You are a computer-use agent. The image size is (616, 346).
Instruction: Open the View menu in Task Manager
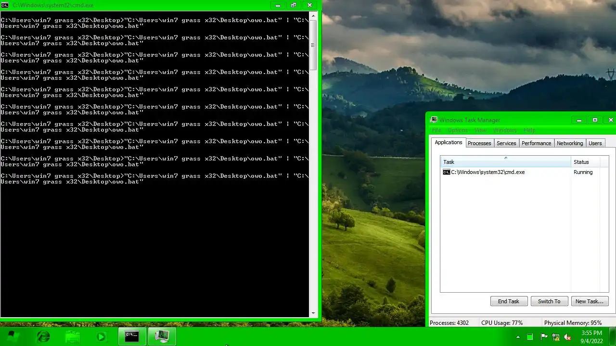point(480,130)
